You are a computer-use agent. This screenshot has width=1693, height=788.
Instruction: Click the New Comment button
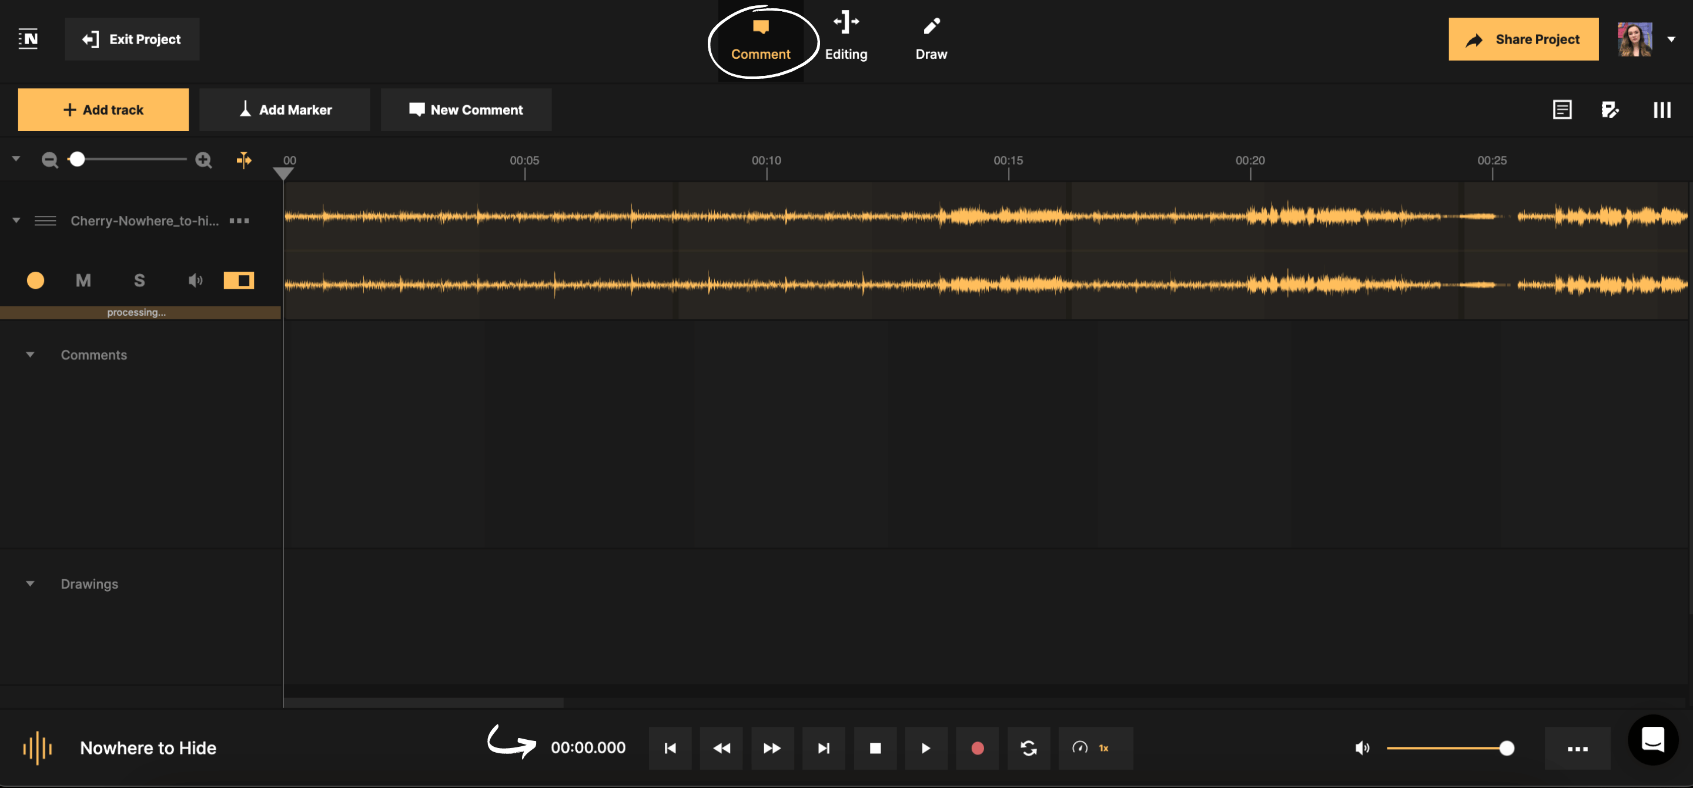[466, 109]
